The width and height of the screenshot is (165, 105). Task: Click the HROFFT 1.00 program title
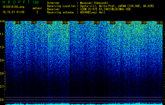(21, 2)
